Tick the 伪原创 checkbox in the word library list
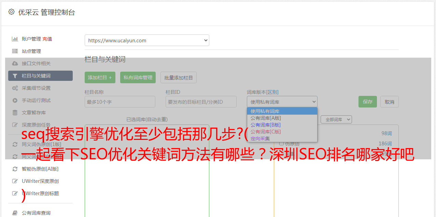The height and width of the screenshot is (217, 436). click(281, 144)
